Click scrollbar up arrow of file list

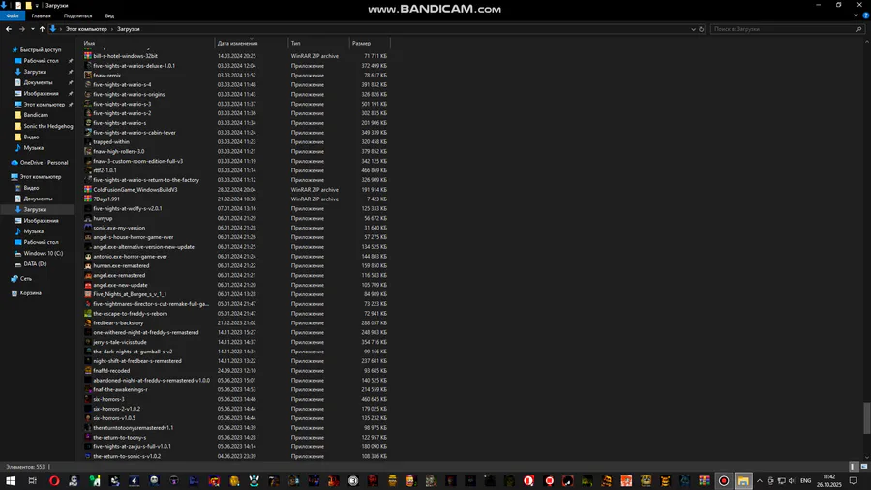click(866, 42)
